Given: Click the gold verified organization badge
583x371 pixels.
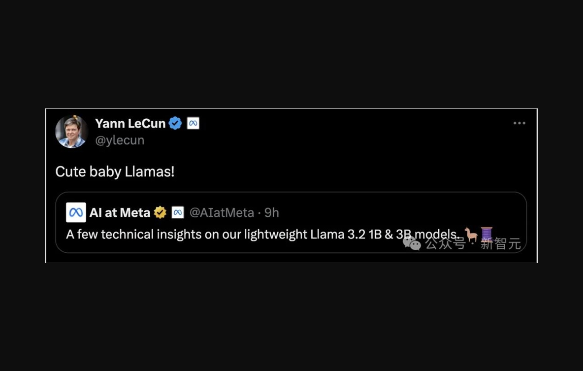Looking at the screenshot, I should pos(160,212).
